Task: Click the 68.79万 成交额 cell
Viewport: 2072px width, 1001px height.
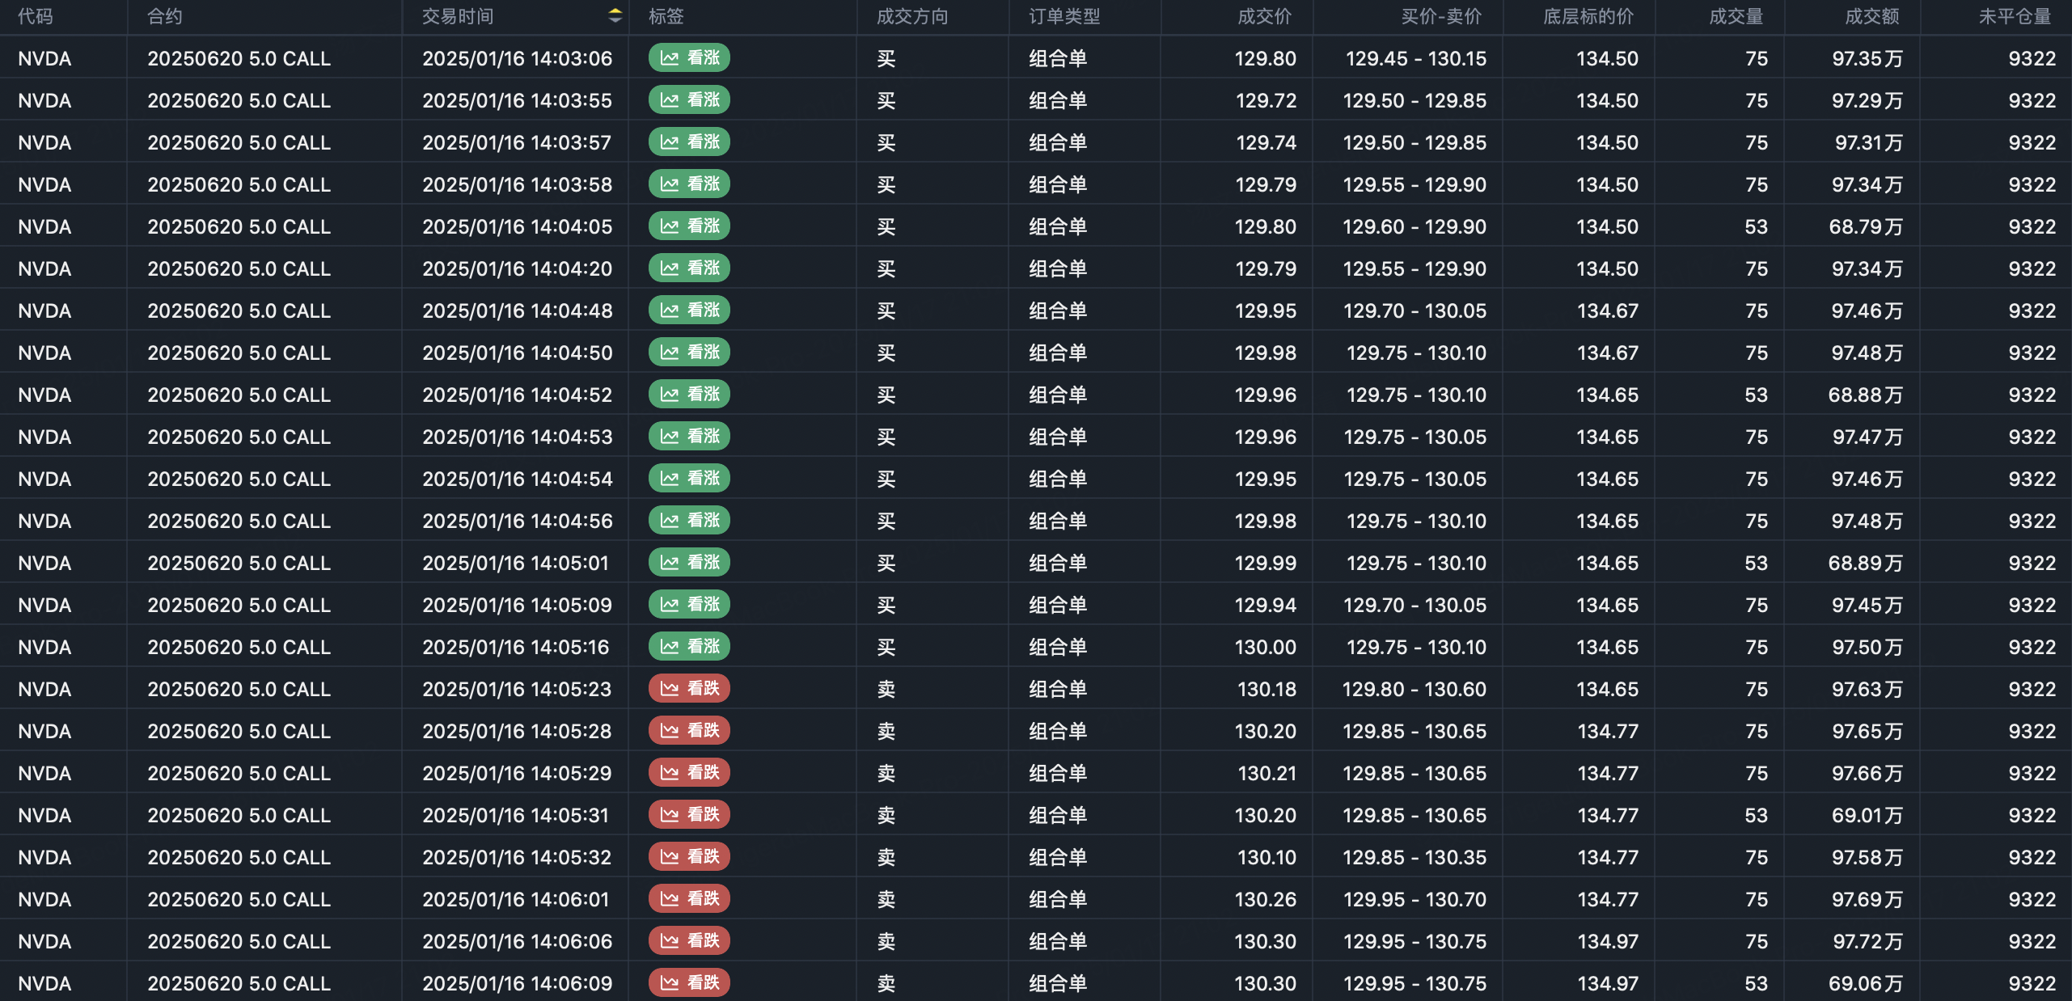Action: [x=1865, y=226]
